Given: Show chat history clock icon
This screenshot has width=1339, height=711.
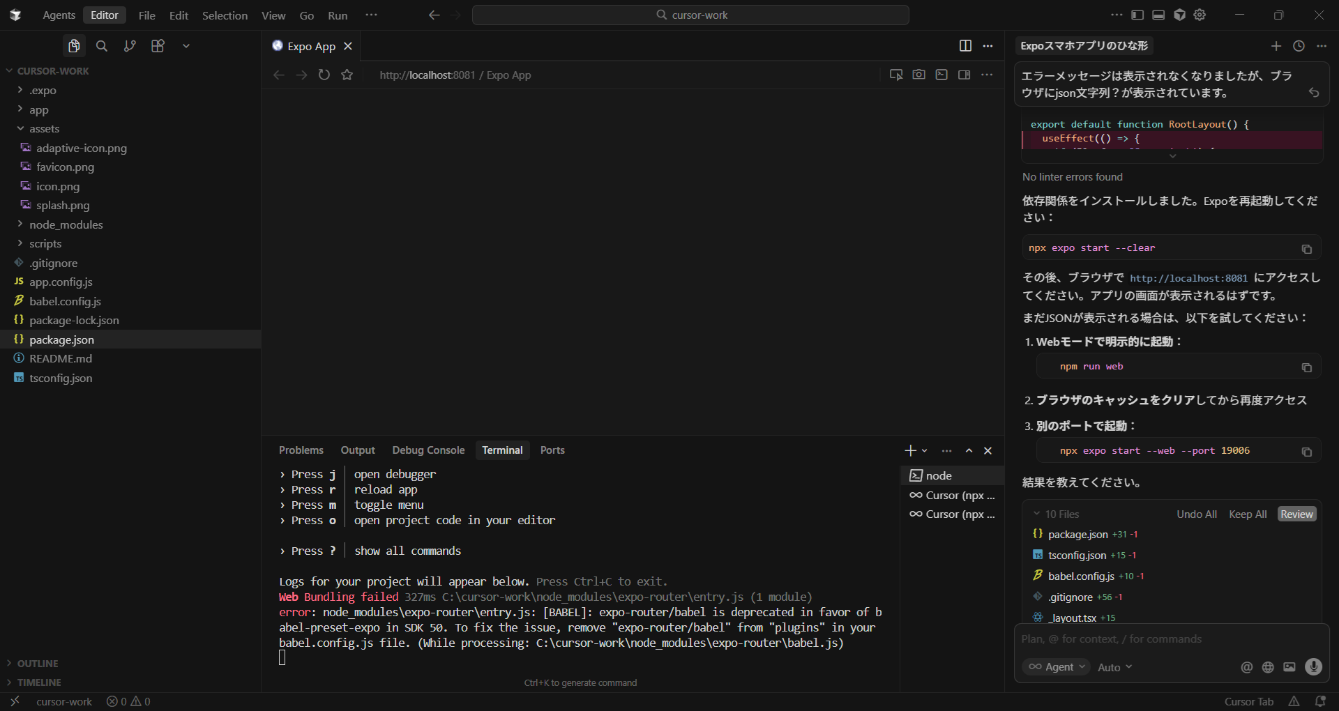Looking at the screenshot, I should (1299, 46).
